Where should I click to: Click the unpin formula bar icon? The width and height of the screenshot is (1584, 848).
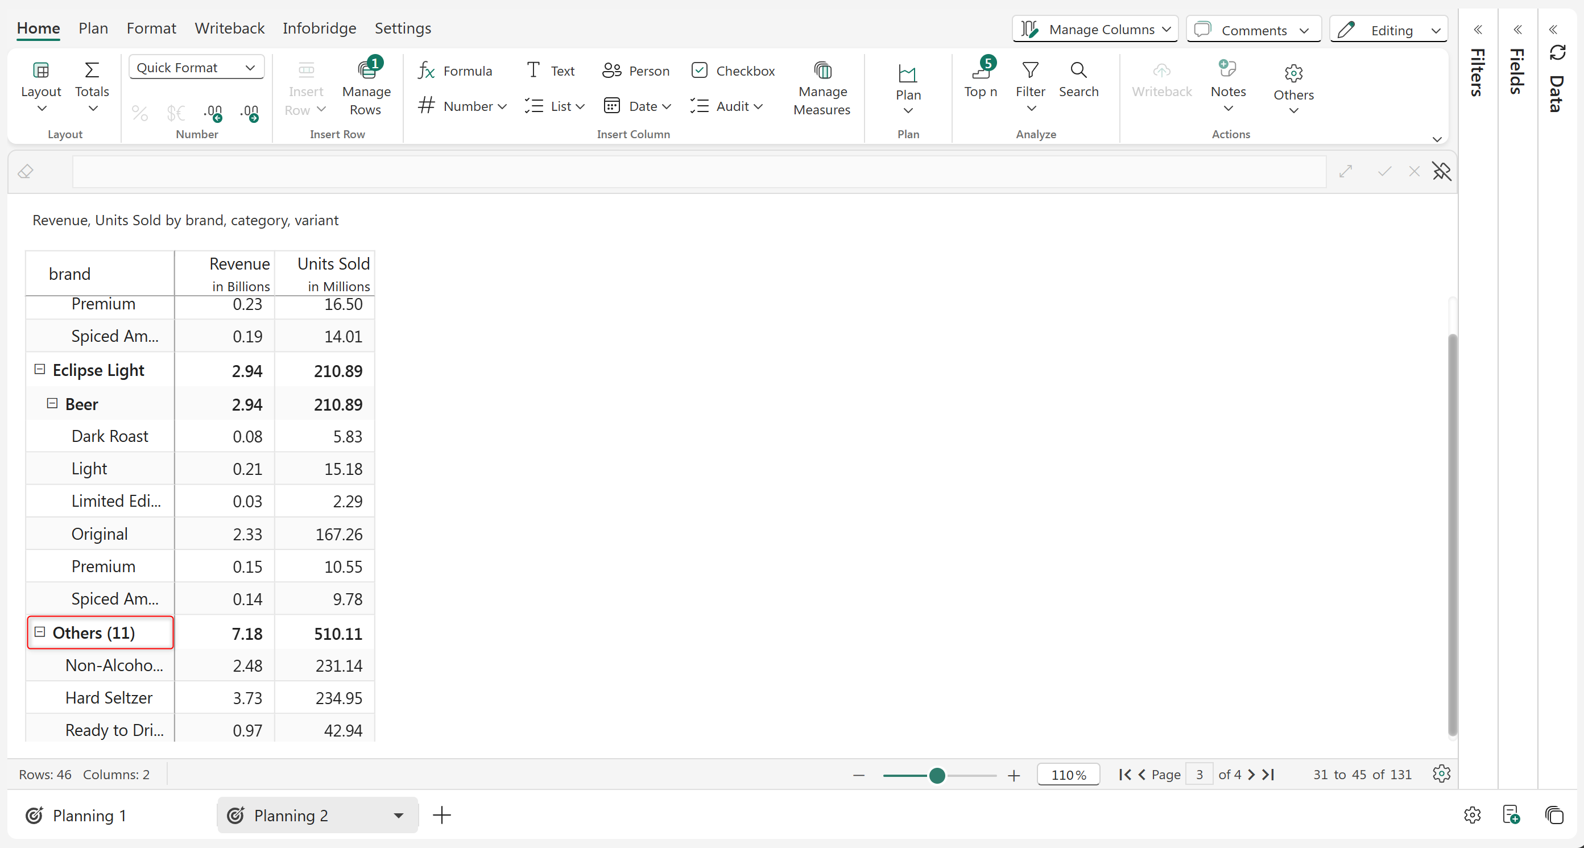tap(1441, 172)
